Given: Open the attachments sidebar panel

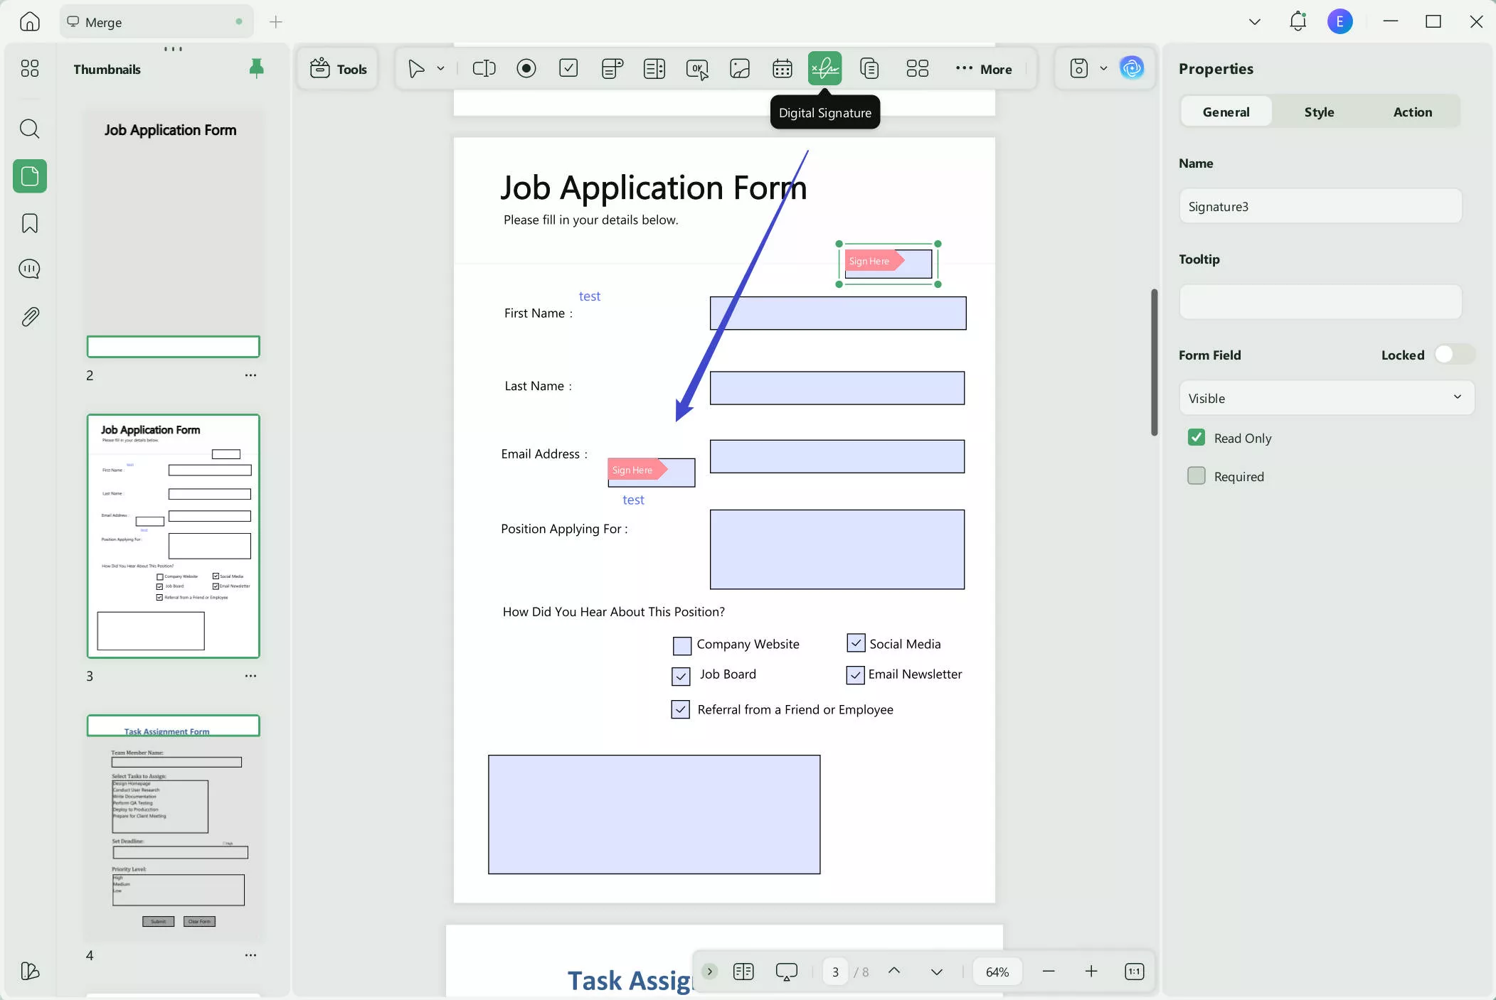Looking at the screenshot, I should [x=30, y=316].
